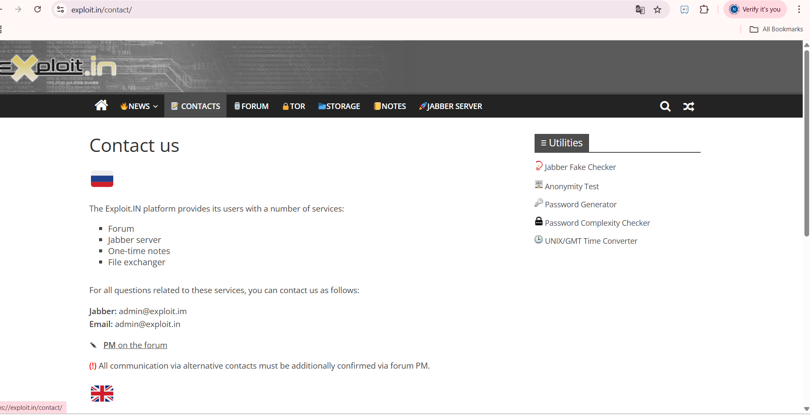Bookmark this page with the star icon

coord(657,9)
